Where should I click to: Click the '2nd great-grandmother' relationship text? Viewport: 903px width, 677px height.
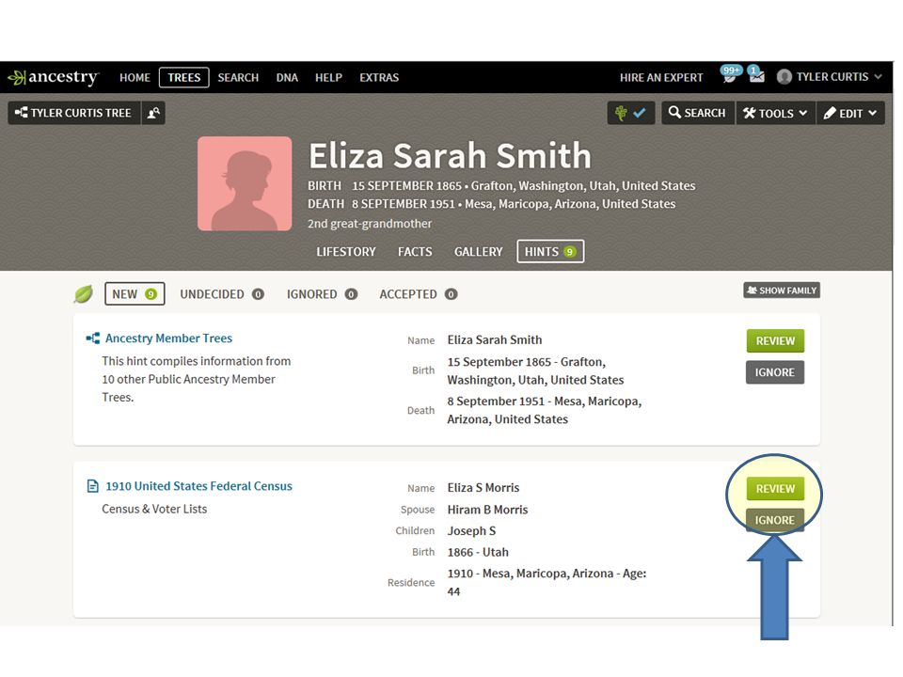(x=369, y=224)
